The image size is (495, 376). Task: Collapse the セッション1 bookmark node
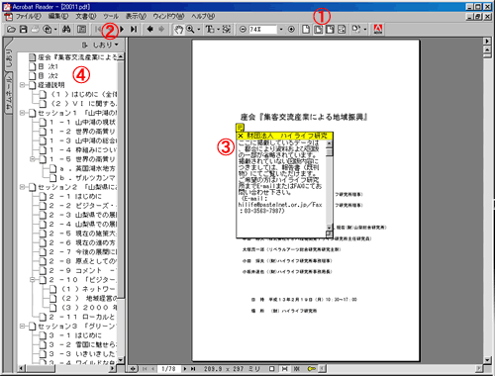(22, 113)
